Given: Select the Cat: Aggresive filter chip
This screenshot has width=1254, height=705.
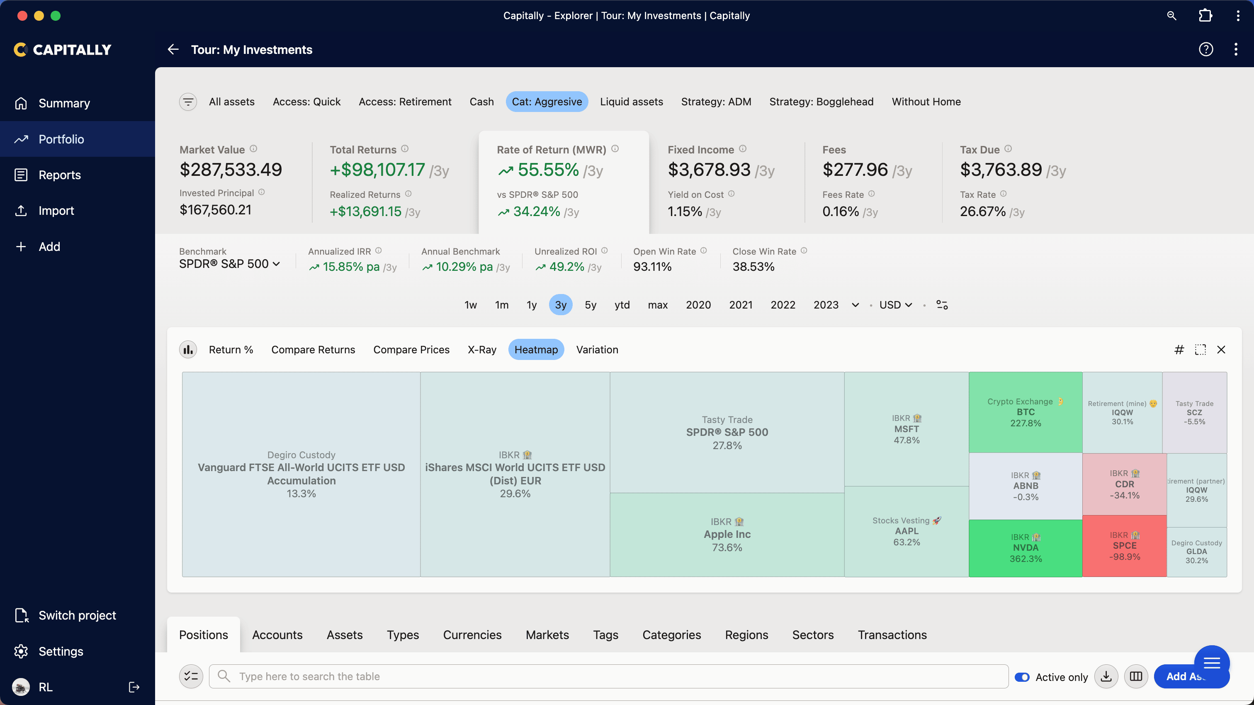Looking at the screenshot, I should 547,102.
